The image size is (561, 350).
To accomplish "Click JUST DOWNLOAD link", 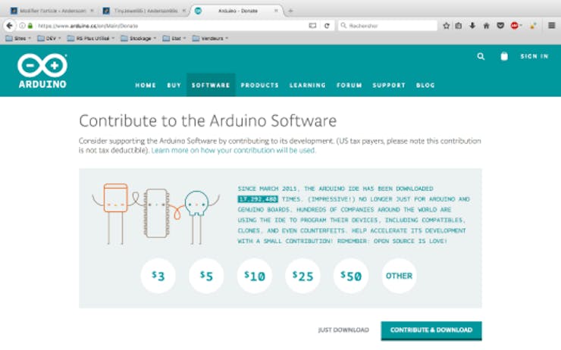I will (x=343, y=330).
